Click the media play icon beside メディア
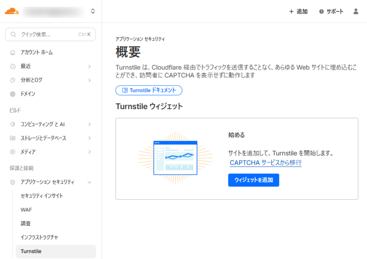Screen dimensions: 367x259 tap(13, 152)
